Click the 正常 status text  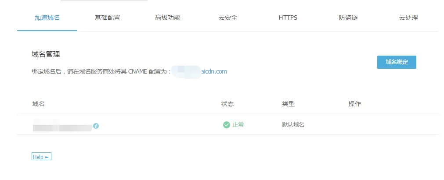238,125
